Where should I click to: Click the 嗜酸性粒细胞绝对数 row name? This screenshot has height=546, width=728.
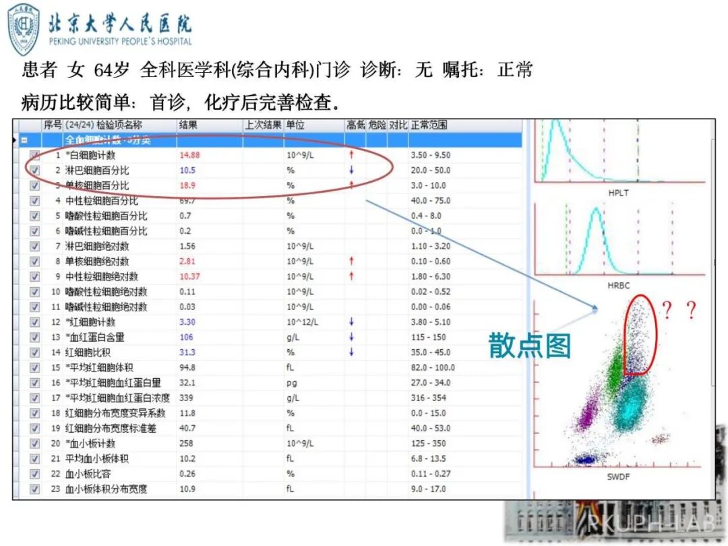coord(106,292)
